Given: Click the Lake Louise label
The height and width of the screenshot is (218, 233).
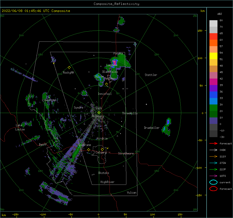Looking at the screenshot, I should pos(20,127).
